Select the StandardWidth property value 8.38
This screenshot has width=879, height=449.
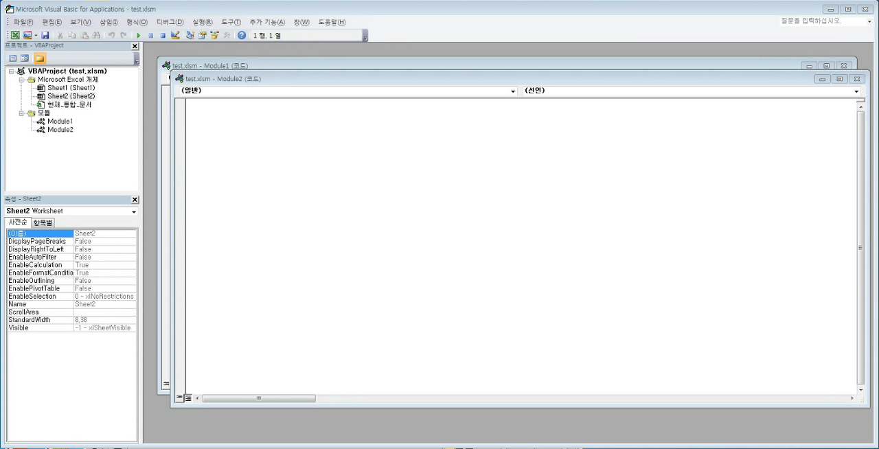point(105,320)
